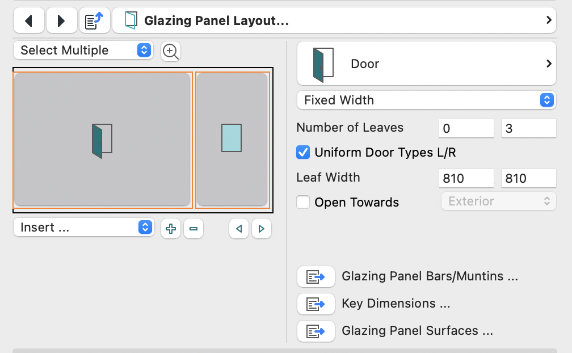The image size is (572, 353).
Task: Move the panel right with the triangle arrow
Action: coord(262,229)
